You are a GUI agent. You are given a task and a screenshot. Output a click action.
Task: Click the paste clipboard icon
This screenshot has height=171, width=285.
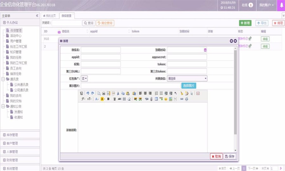pyautogui.click(x=128, y=93)
